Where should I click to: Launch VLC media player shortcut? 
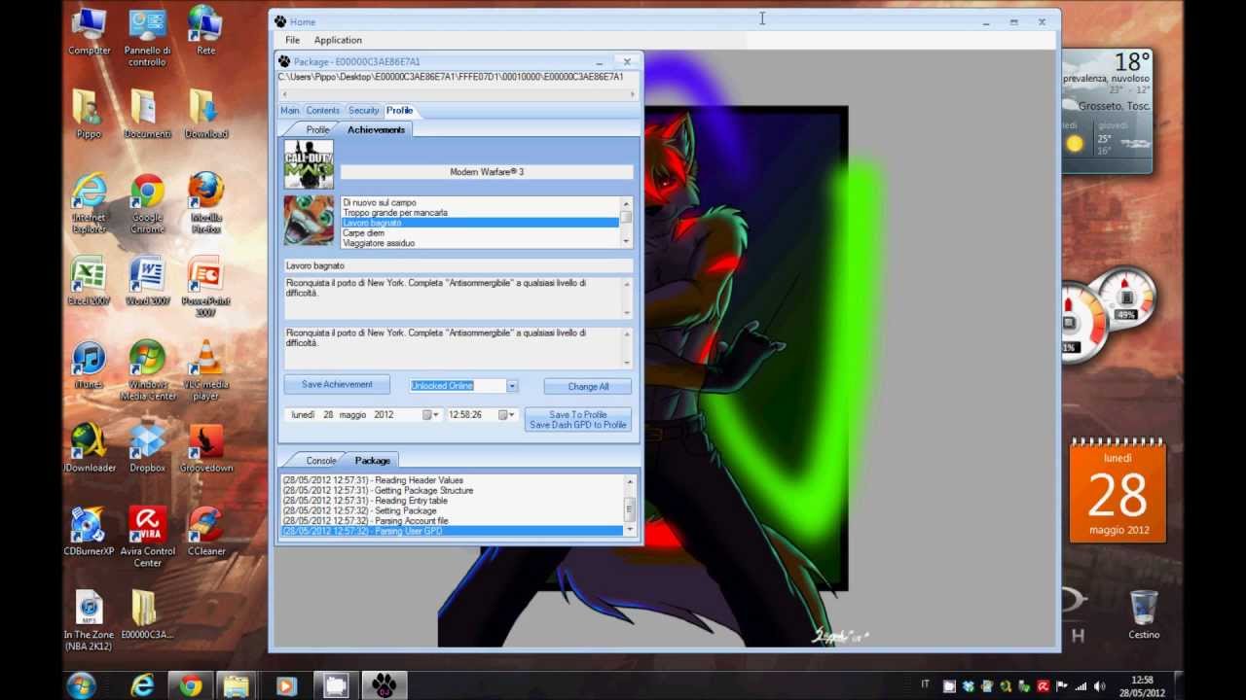point(205,371)
